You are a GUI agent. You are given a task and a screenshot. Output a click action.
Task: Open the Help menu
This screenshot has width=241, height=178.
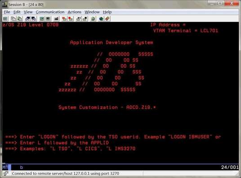[x=107, y=12]
